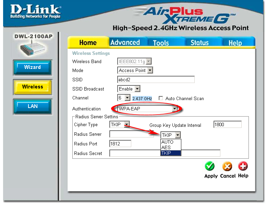
Task: Switch to the Help tab
Action: pyautogui.click(x=235, y=43)
